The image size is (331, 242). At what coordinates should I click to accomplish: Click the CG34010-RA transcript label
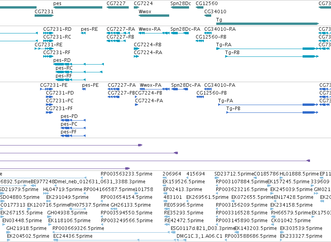click(x=220, y=29)
